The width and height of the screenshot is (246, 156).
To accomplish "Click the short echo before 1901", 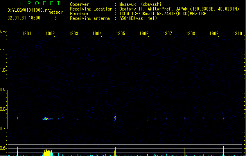I will pyautogui.click(x=18, y=118).
